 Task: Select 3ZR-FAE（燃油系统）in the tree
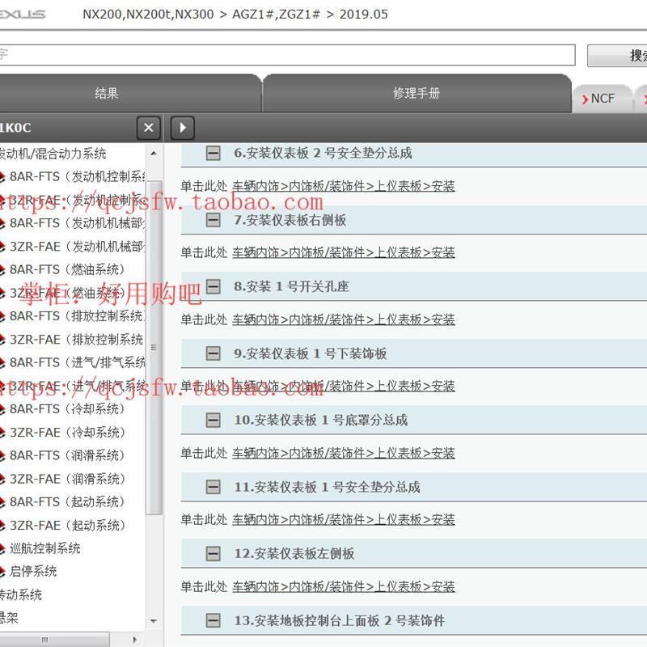(67, 293)
